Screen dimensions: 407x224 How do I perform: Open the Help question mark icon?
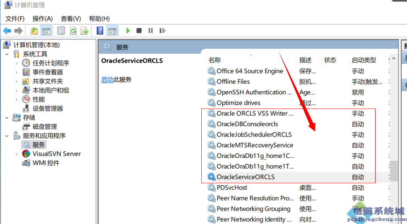point(100,31)
